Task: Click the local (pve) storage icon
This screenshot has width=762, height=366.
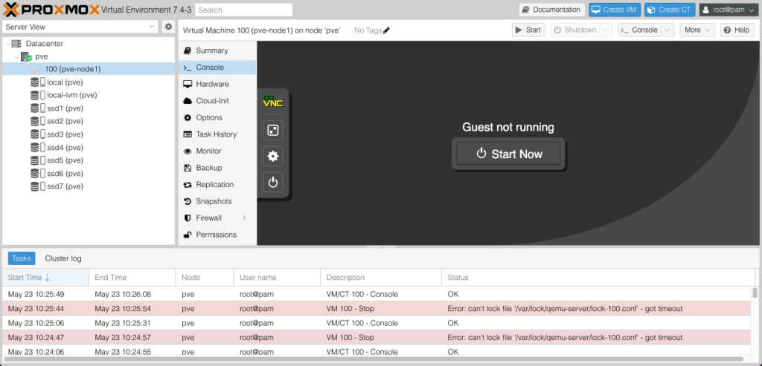Action: point(37,82)
